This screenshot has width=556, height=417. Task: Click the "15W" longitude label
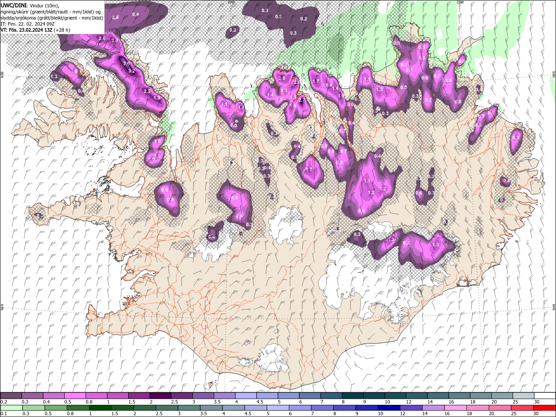[x=460, y=2]
